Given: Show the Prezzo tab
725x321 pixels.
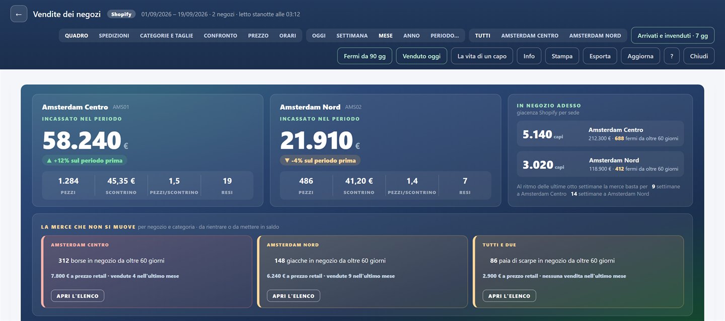Looking at the screenshot, I should (258, 36).
